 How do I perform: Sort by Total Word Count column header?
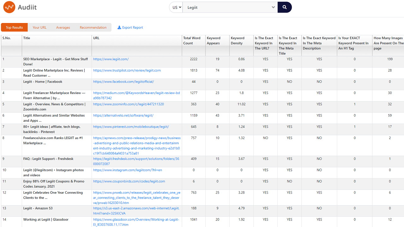192,41
